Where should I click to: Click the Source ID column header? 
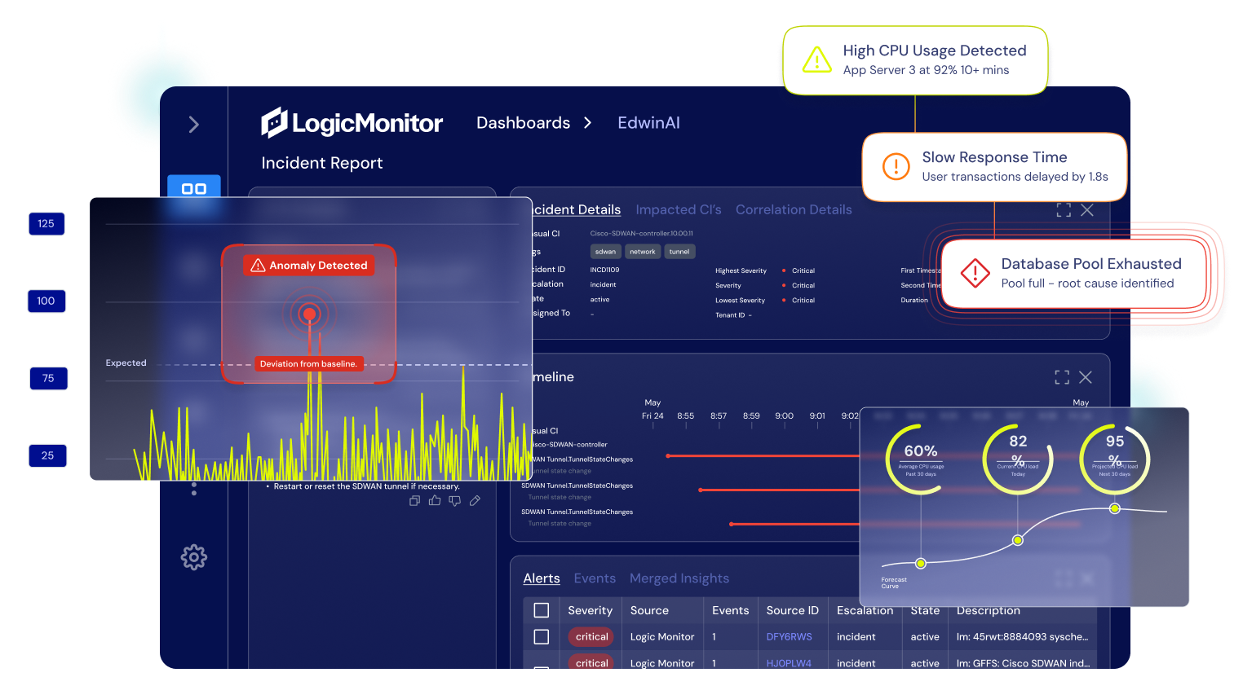point(792,610)
